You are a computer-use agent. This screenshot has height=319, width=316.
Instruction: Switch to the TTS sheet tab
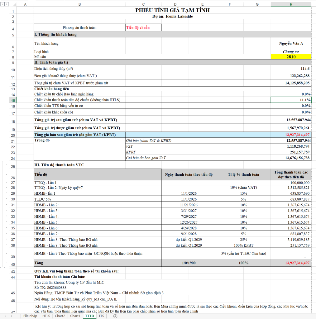click(101, 316)
